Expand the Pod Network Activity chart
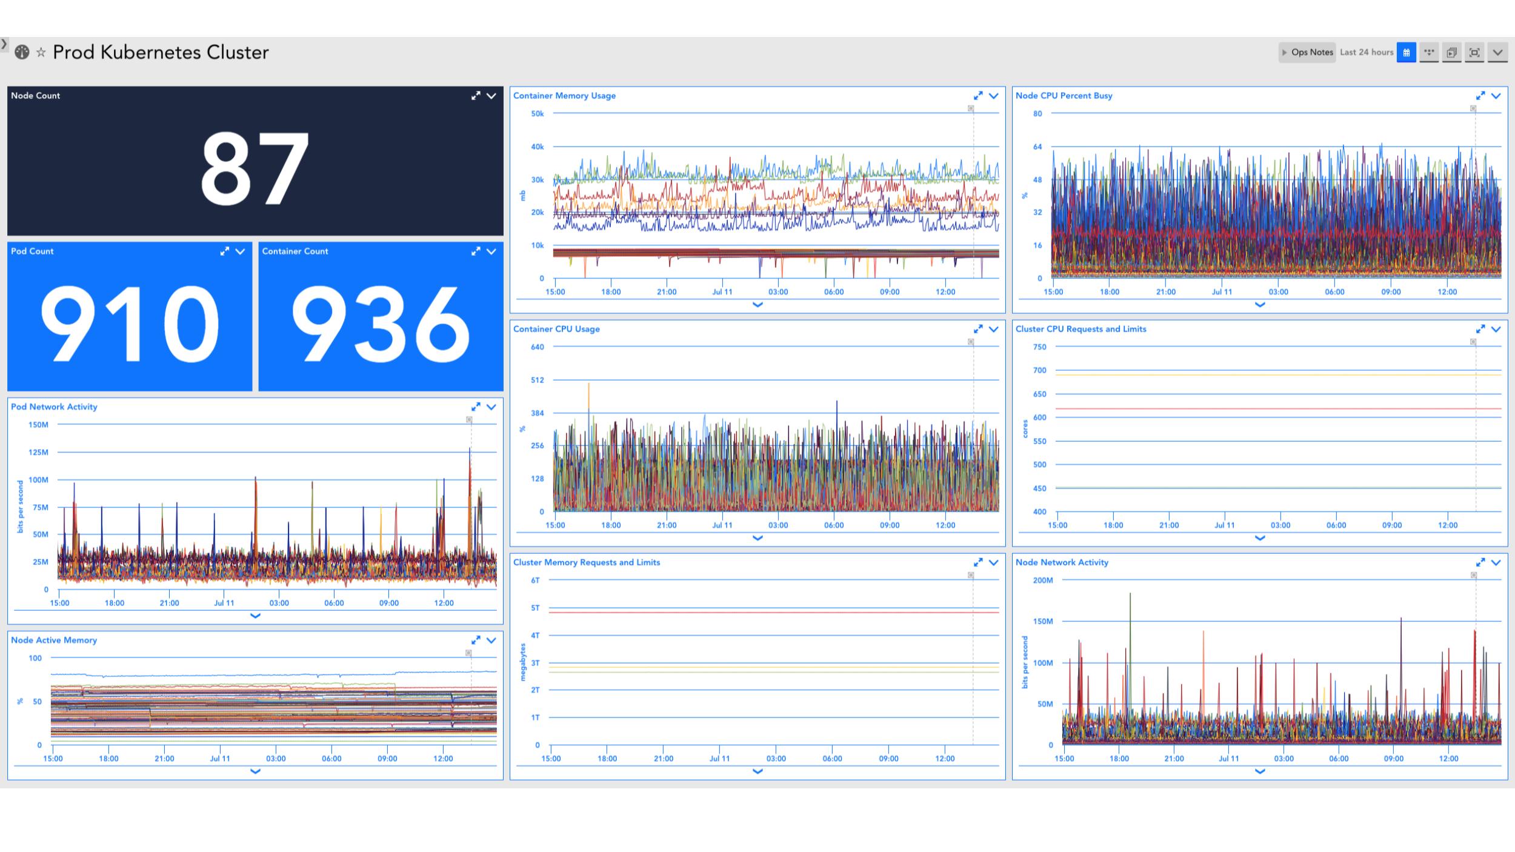 coord(476,407)
